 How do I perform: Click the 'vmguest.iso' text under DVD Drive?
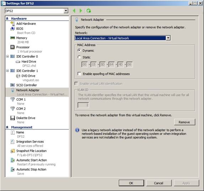point(31,80)
